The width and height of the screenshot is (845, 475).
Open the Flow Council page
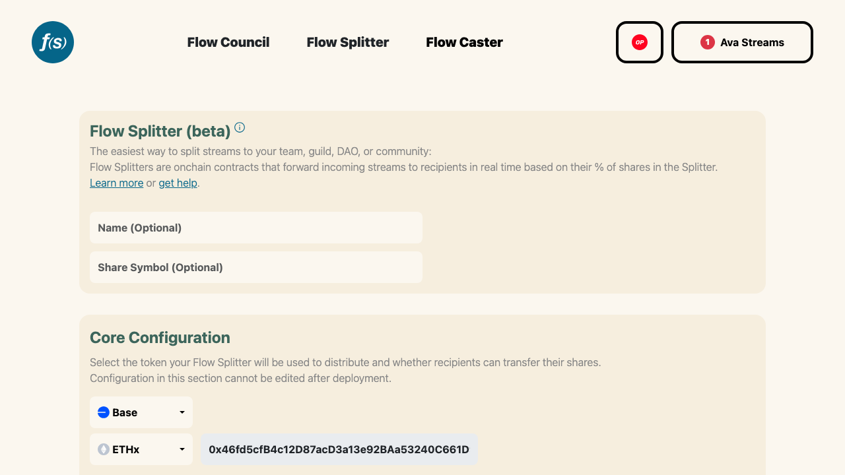[228, 42]
